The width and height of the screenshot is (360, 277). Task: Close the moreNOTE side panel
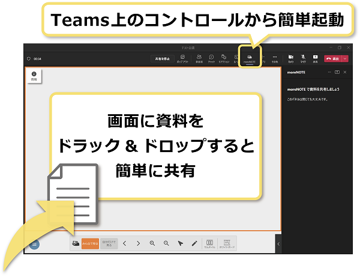[345, 72]
